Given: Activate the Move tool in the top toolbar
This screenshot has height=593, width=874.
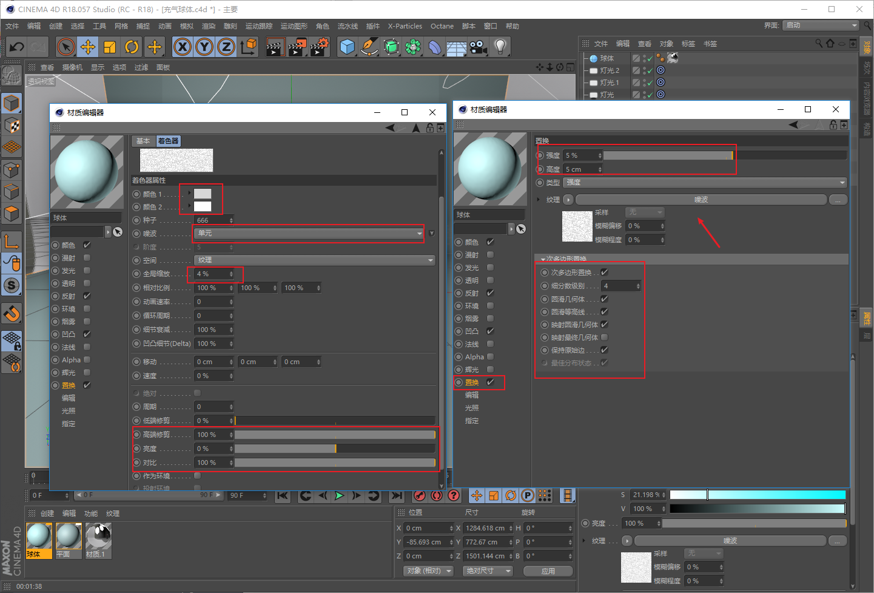Looking at the screenshot, I should tap(88, 47).
